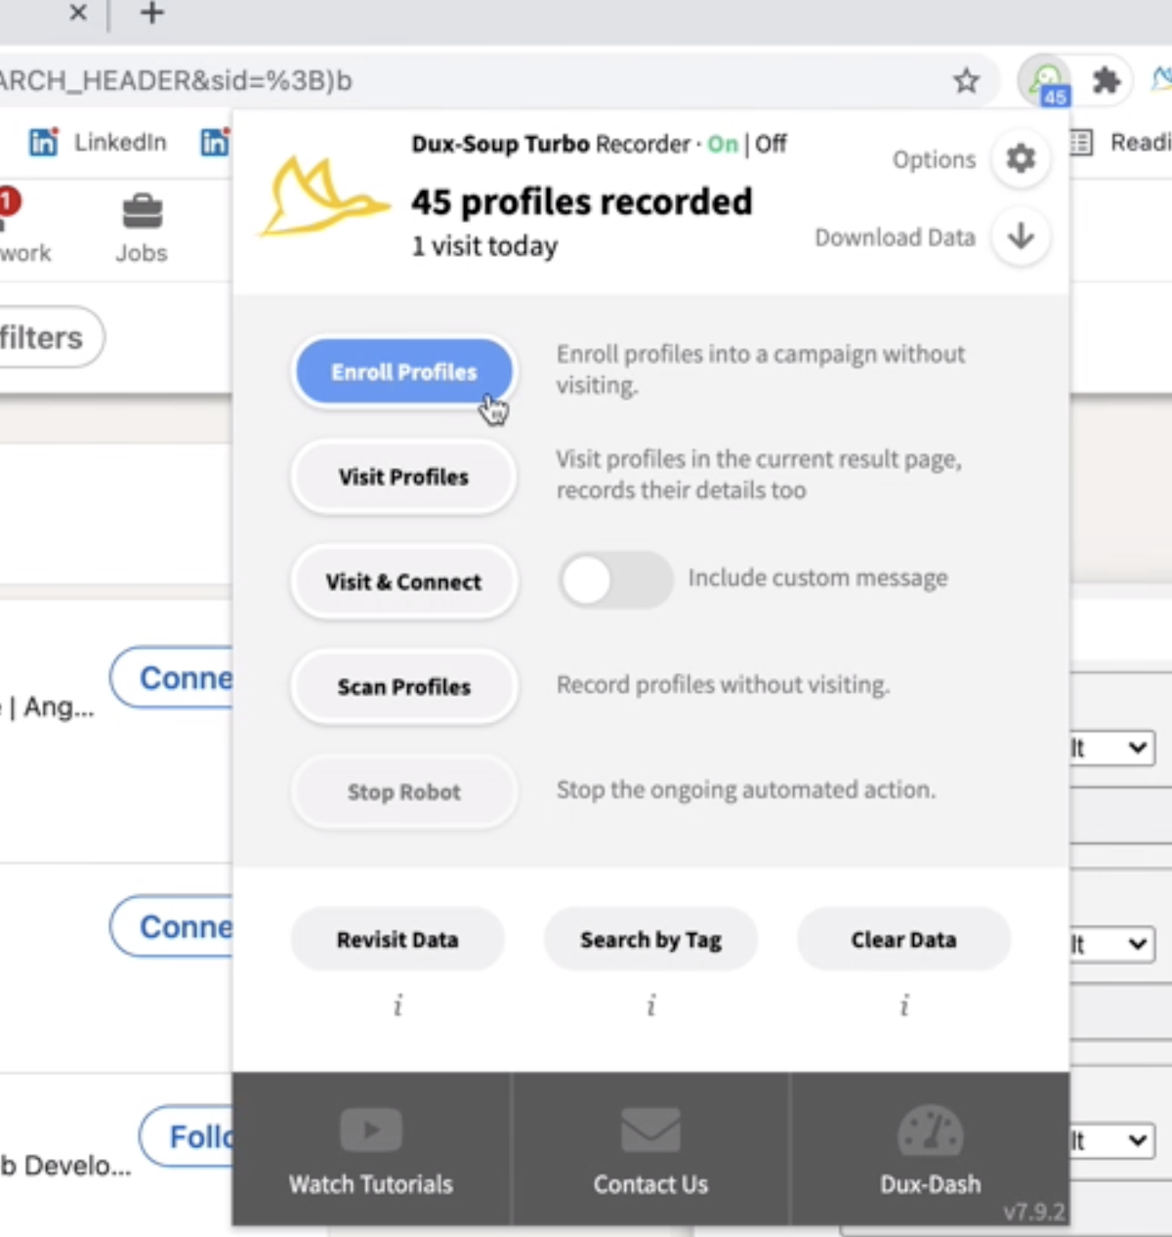
Task: Open info icon under Revisit Data
Action: (398, 1005)
